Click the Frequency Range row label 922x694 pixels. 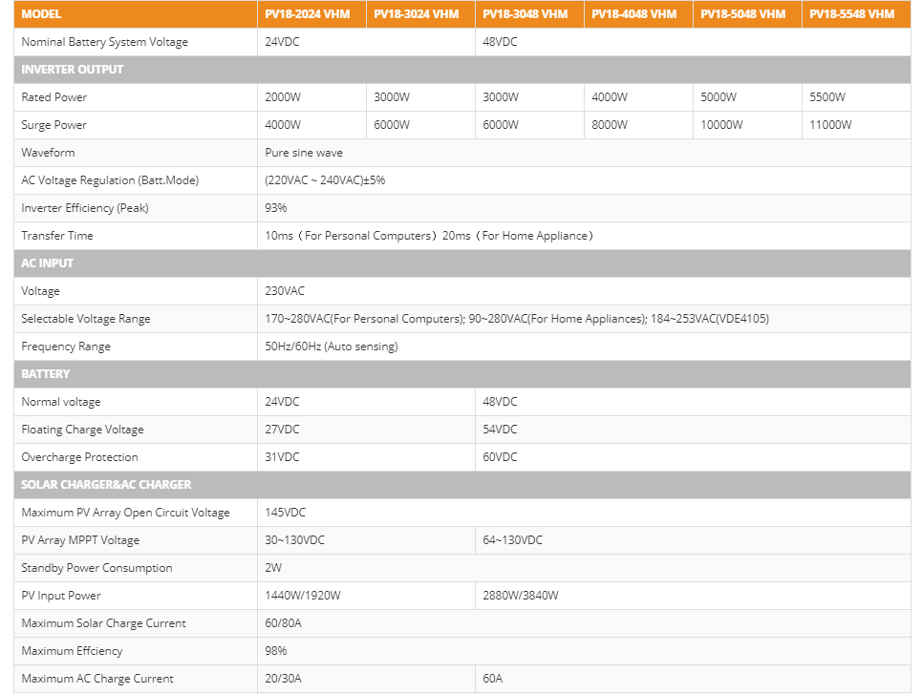point(66,347)
